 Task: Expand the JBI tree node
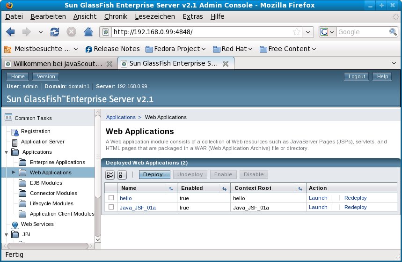click(x=6, y=235)
